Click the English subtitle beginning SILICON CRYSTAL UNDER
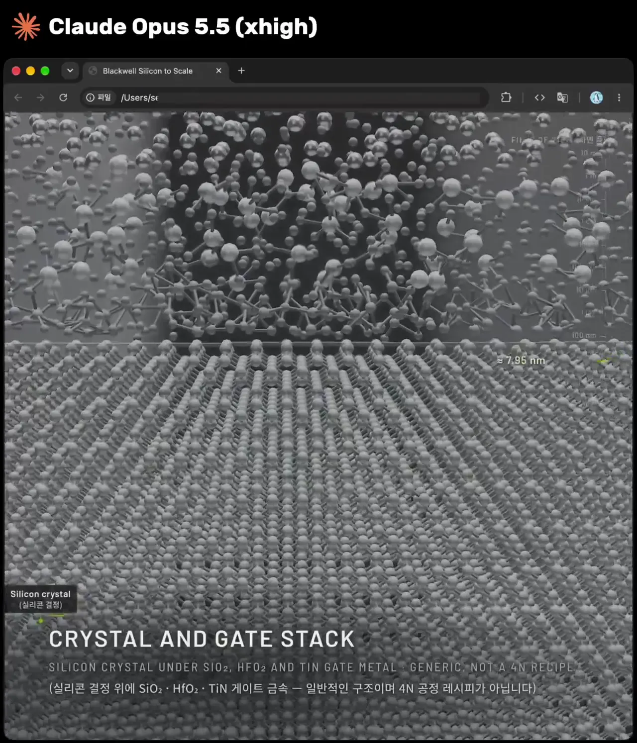Screen dimensions: 637x743 coord(311,667)
